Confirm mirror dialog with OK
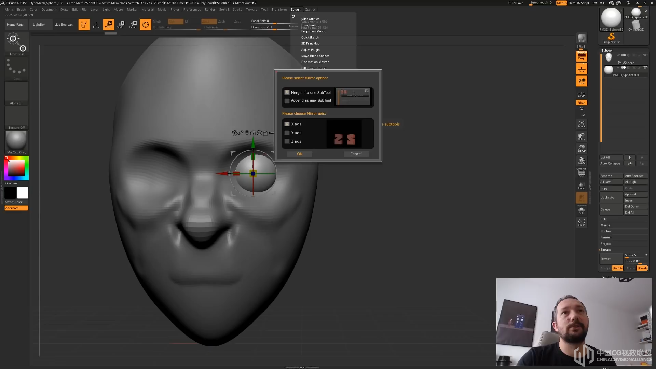 tap(300, 154)
